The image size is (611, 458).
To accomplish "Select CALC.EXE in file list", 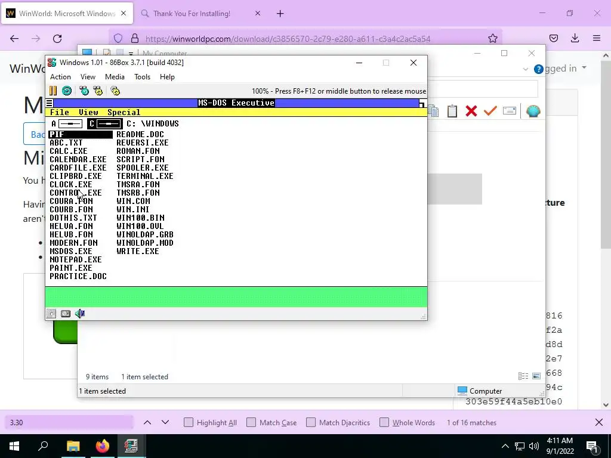I will coord(69,151).
